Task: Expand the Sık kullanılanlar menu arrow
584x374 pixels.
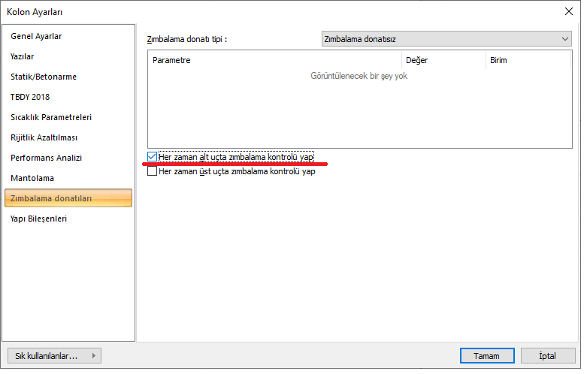Action: click(x=94, y=357)
